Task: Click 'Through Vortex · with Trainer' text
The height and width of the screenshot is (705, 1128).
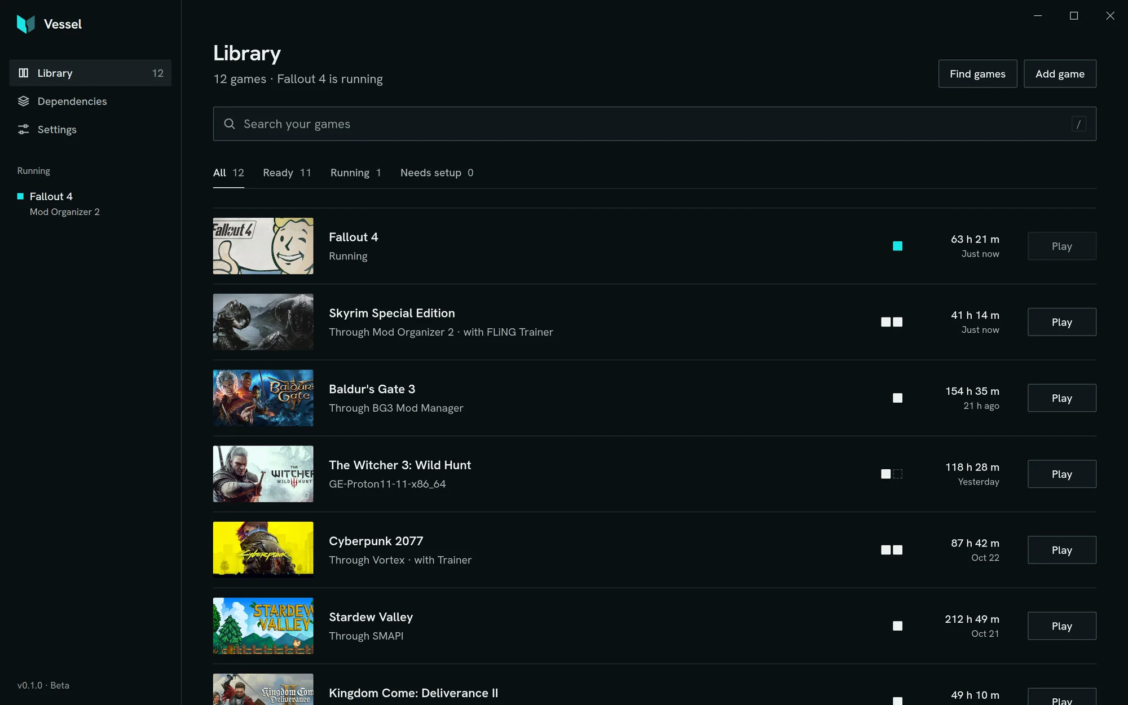Action: tap(400, 560)
